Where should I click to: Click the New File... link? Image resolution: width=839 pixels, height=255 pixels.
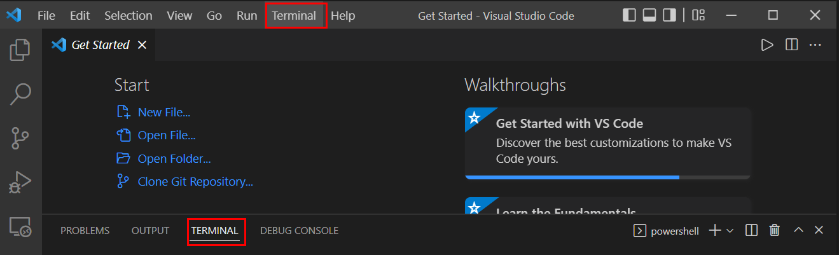[164, 113]
